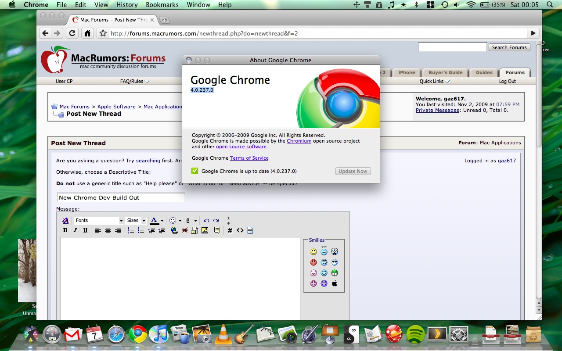Screen dimensions: 562x351
Task: Insert the red angry smiley
Action: click(313, 262)
